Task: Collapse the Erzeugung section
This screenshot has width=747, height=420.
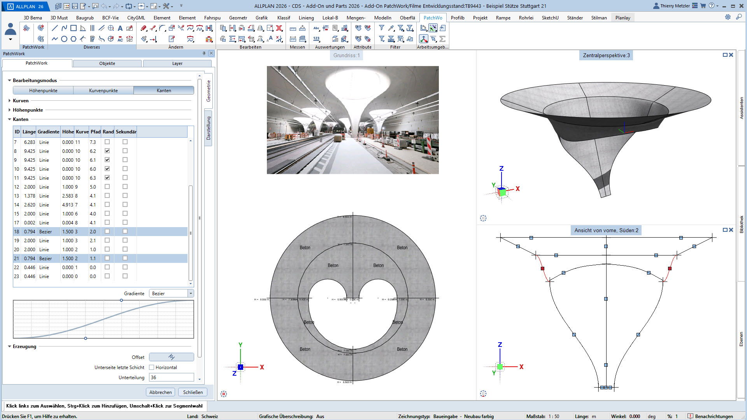Action: [x=9, y=346]
